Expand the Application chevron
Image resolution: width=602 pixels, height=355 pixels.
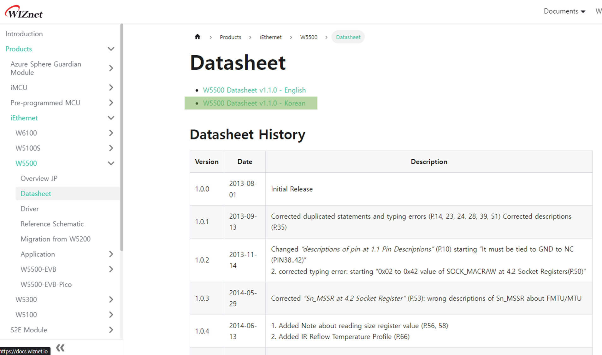tap(111, 254)
